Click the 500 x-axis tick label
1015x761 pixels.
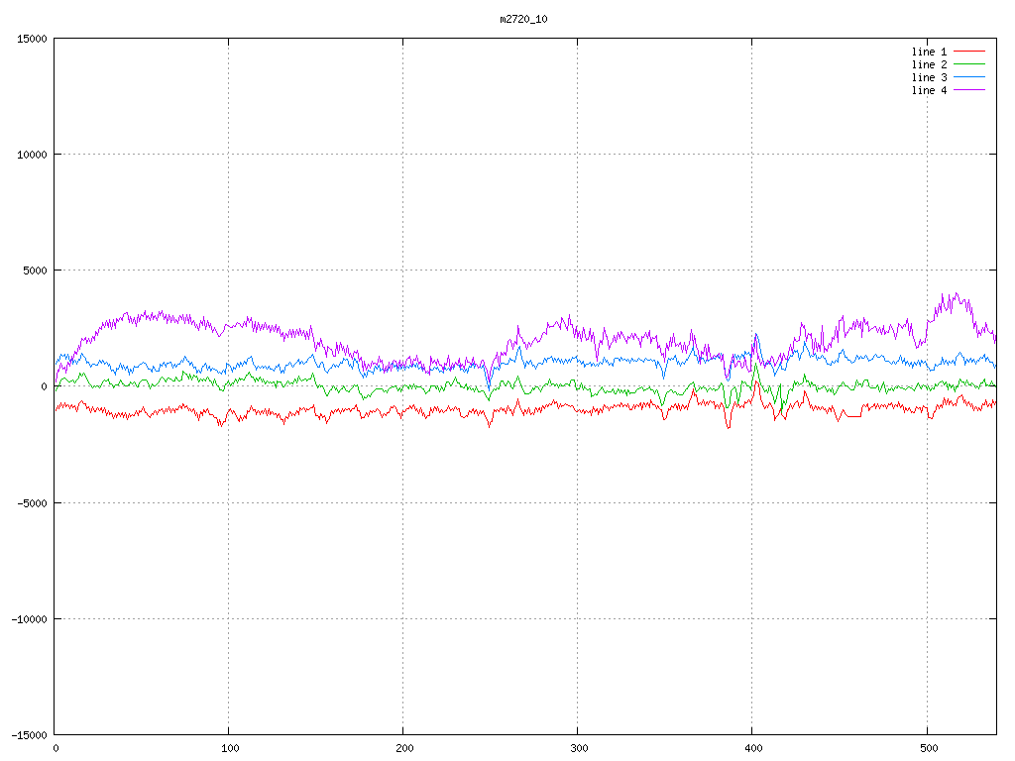coord(927,749)
